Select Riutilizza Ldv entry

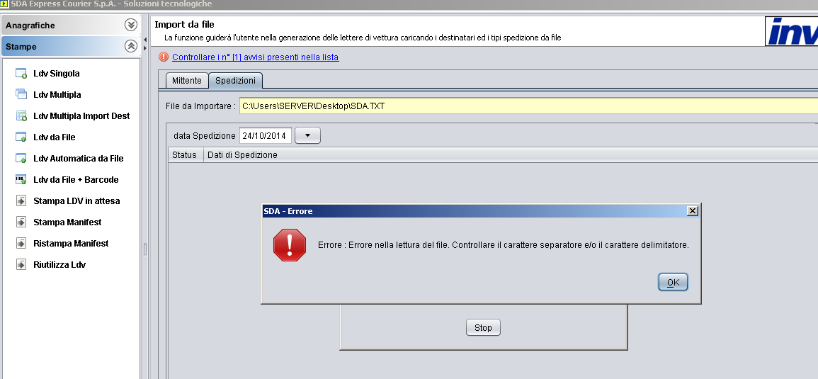(x=59, y=265)
